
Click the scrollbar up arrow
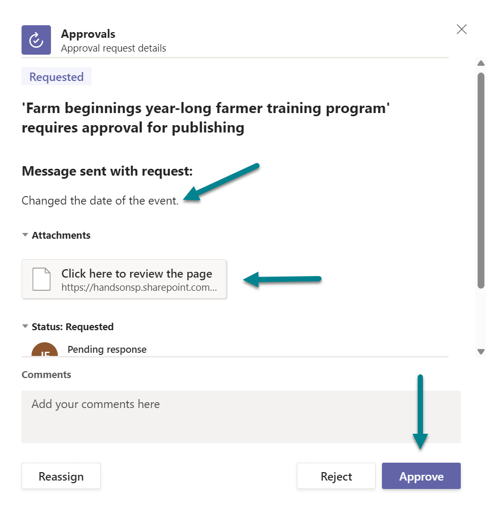pyautogui.click(x=481, y=63)
